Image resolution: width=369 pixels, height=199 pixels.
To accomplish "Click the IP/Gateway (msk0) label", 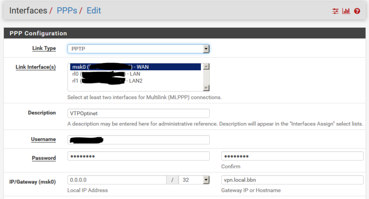I will 33,182.
